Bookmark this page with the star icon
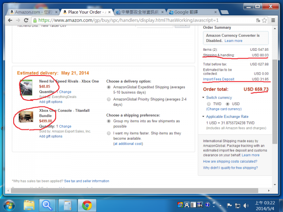 264,20
